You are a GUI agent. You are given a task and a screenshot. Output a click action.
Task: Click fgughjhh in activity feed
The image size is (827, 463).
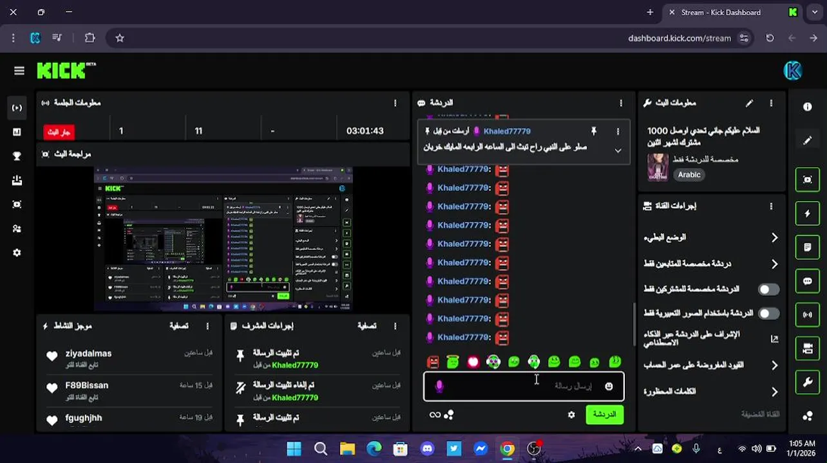[84, 418]
